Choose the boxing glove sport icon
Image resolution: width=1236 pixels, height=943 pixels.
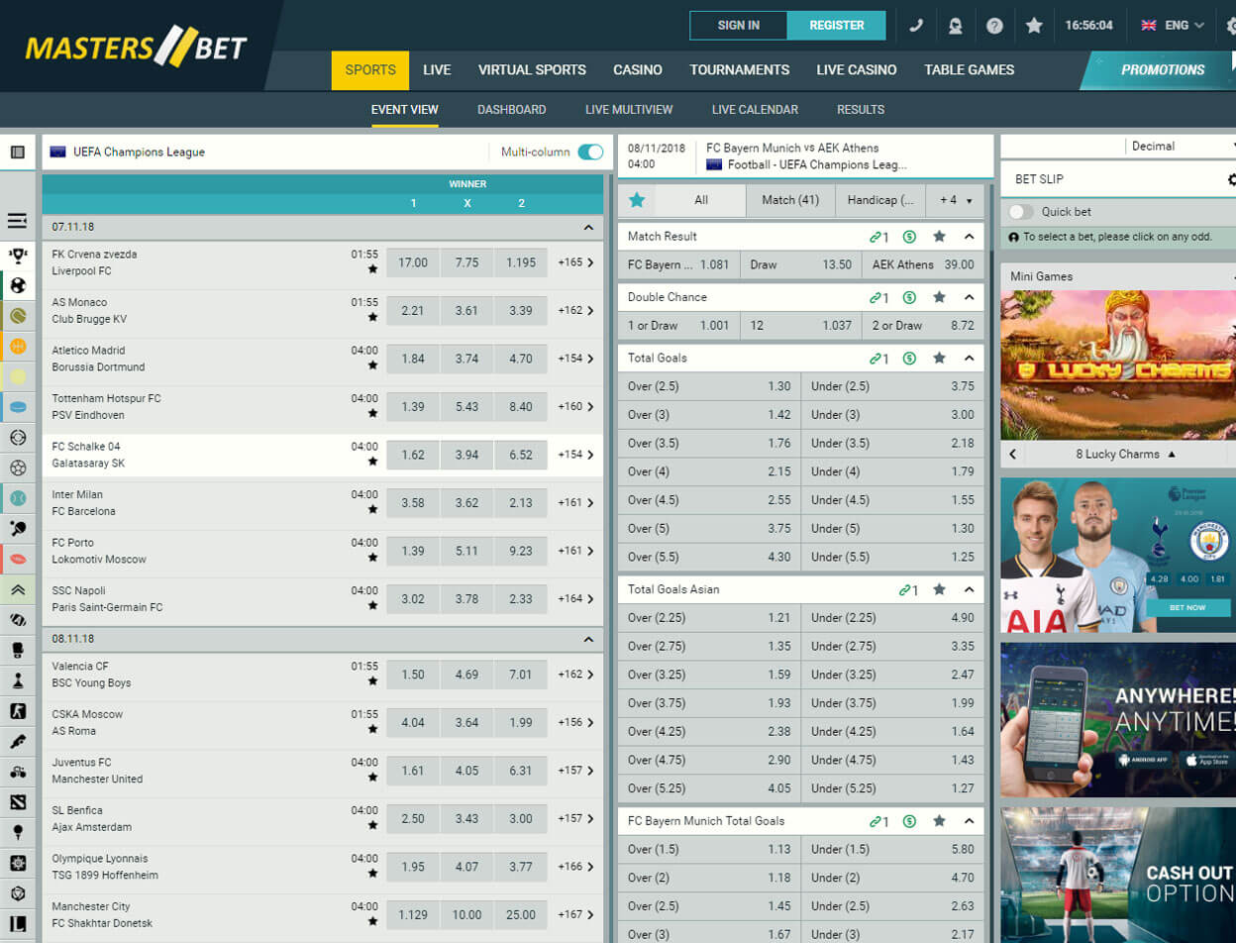pyautogui.click(x=18, y=650)
